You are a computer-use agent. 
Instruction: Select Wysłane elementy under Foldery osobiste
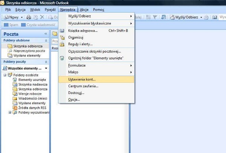32,103
